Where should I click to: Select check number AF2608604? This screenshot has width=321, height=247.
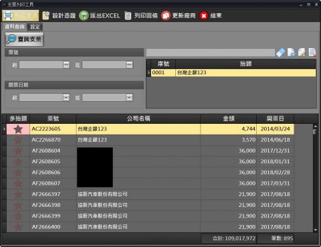[53, 151]
